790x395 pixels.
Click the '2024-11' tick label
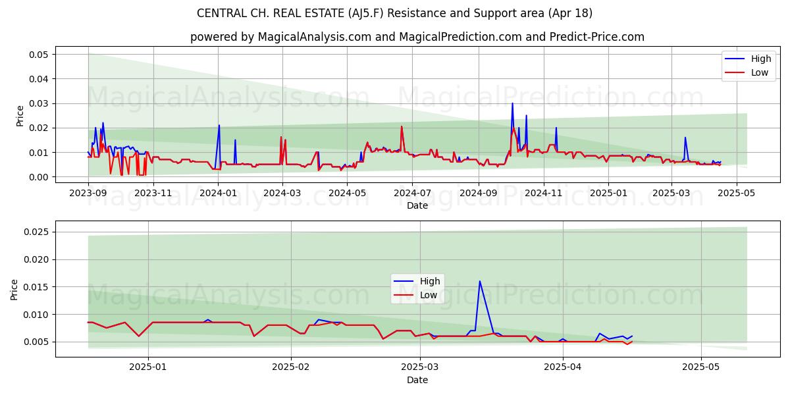point(544,193)
